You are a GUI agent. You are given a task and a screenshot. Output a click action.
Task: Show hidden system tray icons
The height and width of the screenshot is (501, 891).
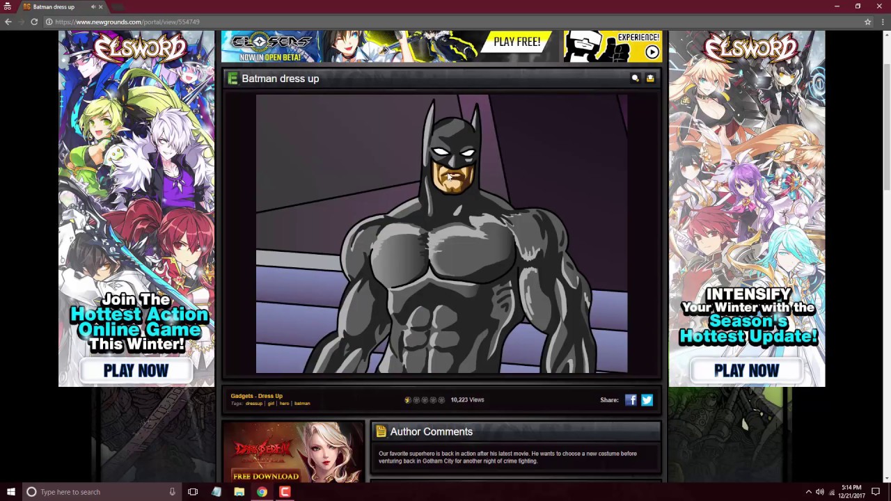pyautogui.click(x=808, y=492)
